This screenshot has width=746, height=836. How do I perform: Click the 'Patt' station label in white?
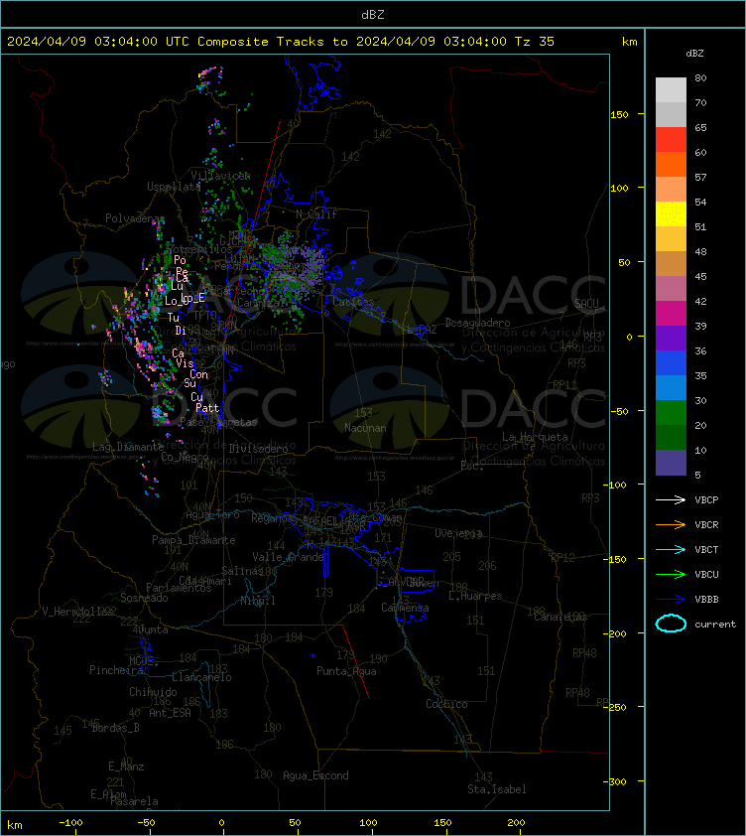point(207,408)
